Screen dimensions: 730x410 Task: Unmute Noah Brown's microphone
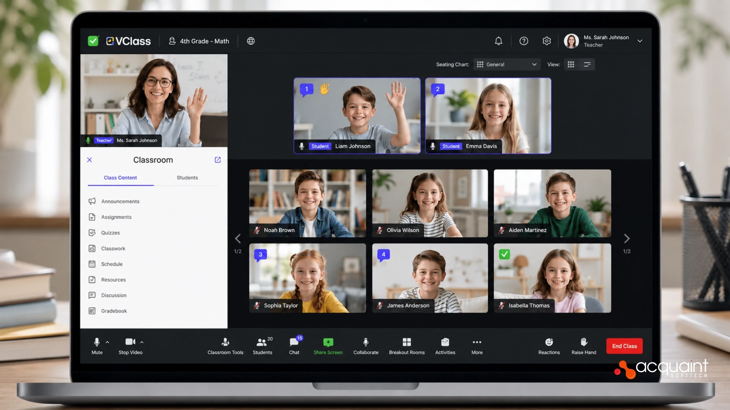tap(257, 230)
